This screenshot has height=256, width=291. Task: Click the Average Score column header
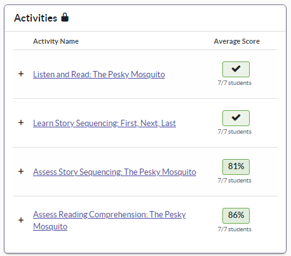point(236,41)
